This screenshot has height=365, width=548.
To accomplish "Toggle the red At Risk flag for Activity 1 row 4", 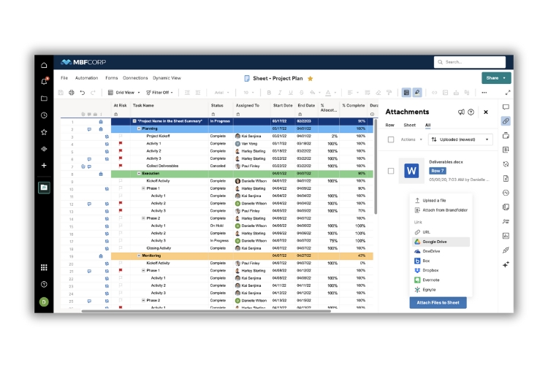I will 121,143.
